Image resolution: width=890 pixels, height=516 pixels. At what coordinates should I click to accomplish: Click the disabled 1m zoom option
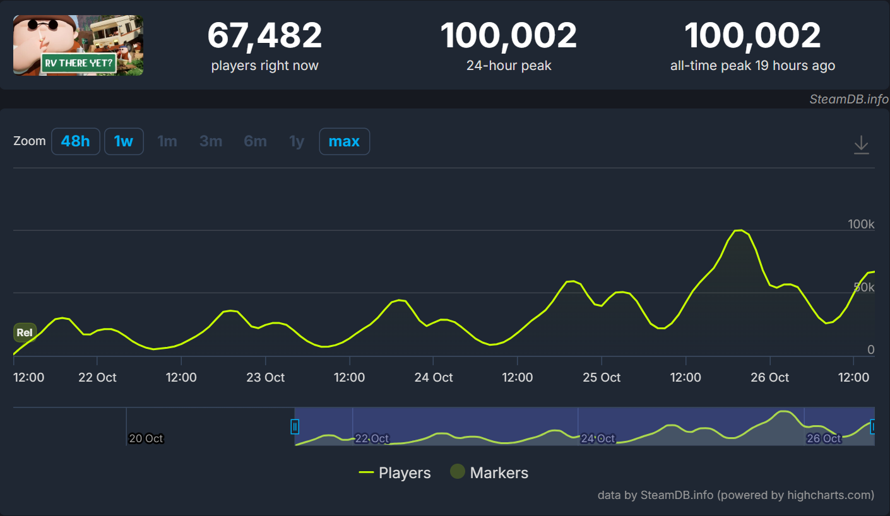(167, 141)
